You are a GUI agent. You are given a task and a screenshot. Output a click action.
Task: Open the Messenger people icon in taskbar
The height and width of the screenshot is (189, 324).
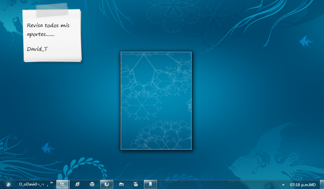pos(62,184)
